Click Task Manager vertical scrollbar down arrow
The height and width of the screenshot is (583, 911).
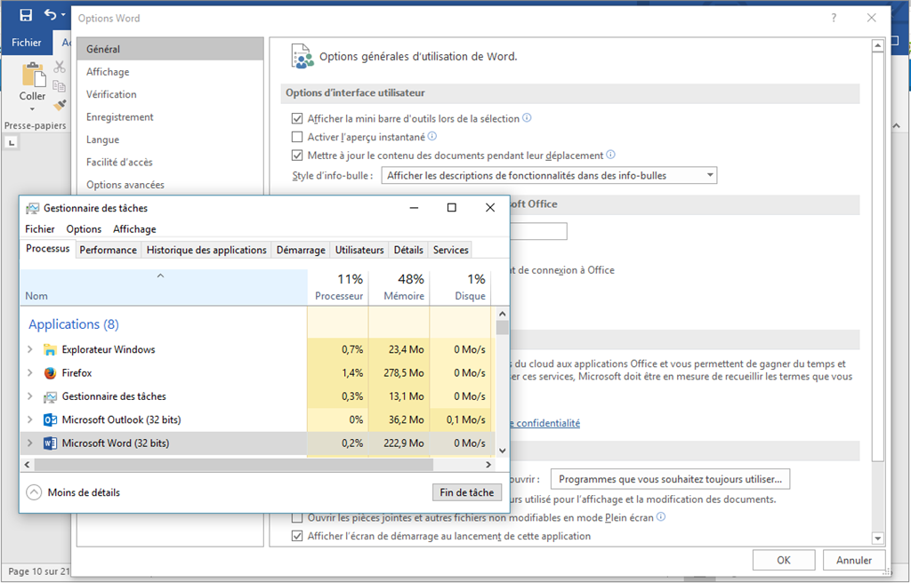503,451
